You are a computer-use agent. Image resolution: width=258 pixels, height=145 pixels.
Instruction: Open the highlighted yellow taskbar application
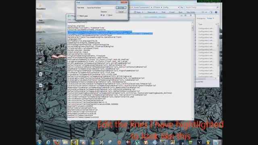(x=74, y=142)
